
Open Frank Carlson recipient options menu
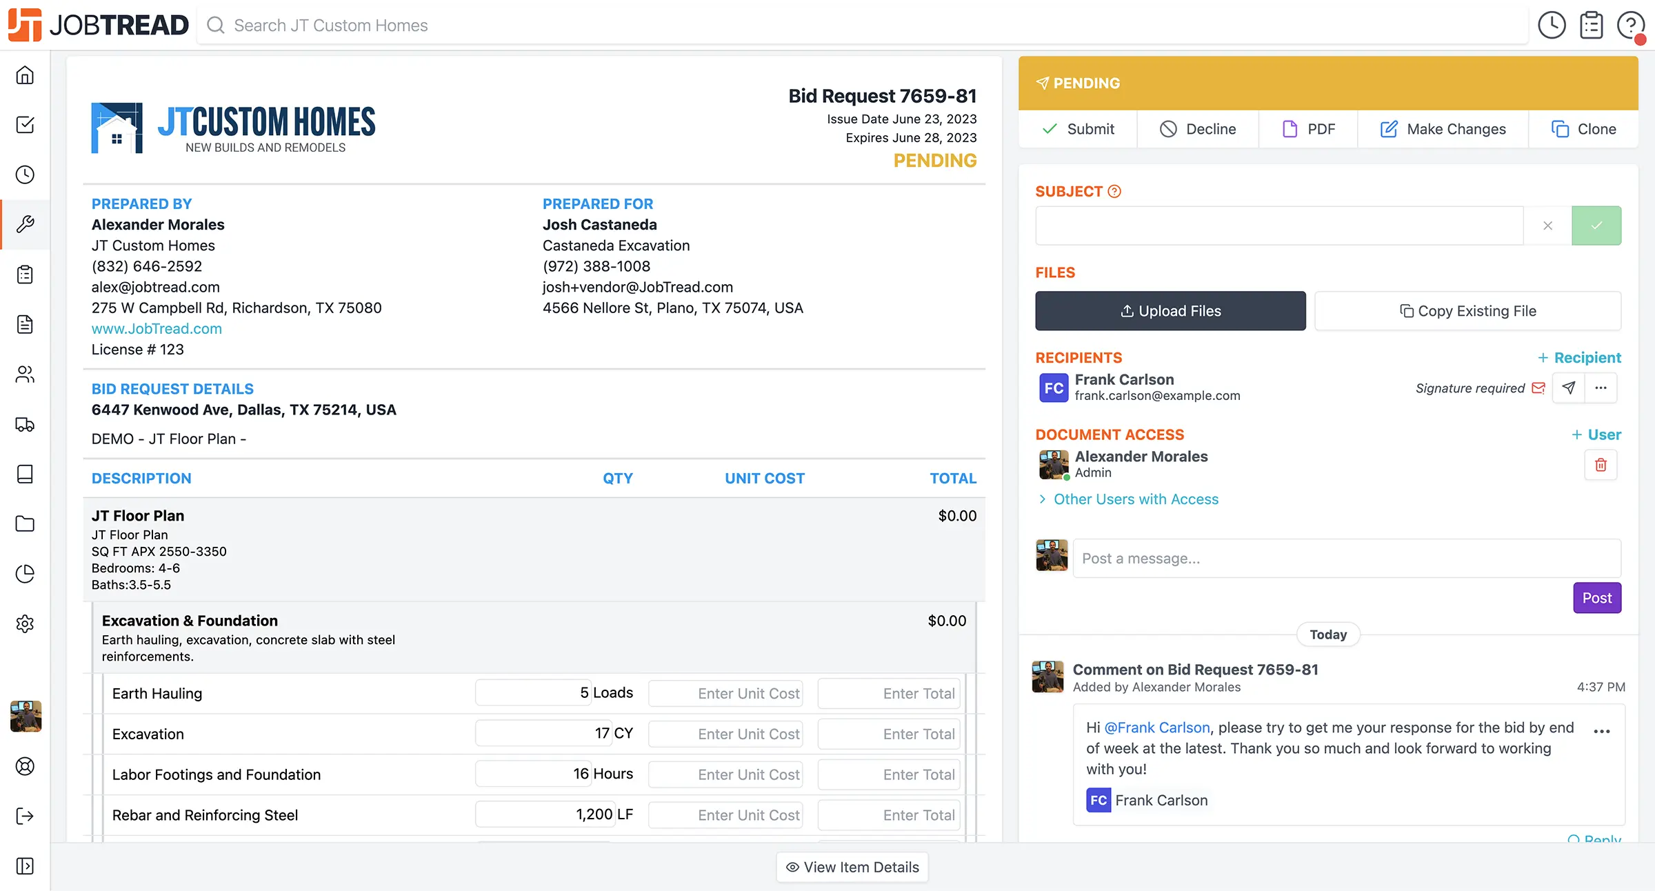1601,388
